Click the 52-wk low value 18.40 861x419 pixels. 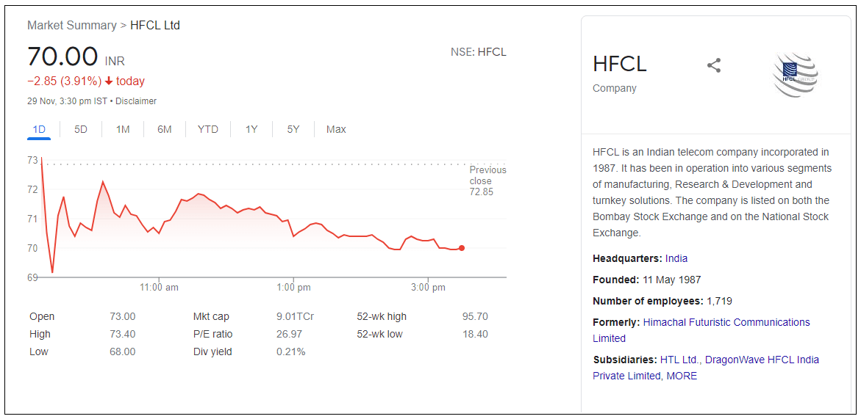pos(475,334)
